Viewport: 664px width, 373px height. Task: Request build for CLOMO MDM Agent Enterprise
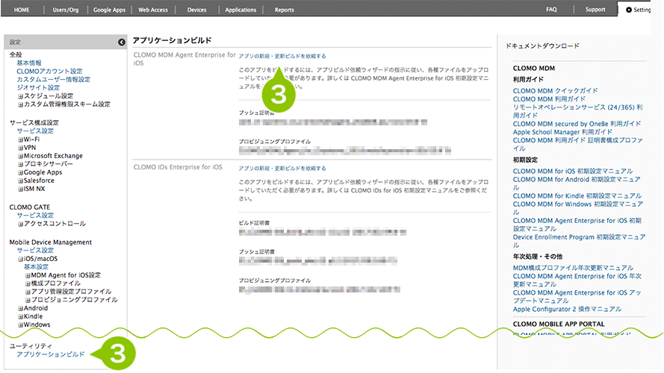pyautogui.click(x=282, y=56)
